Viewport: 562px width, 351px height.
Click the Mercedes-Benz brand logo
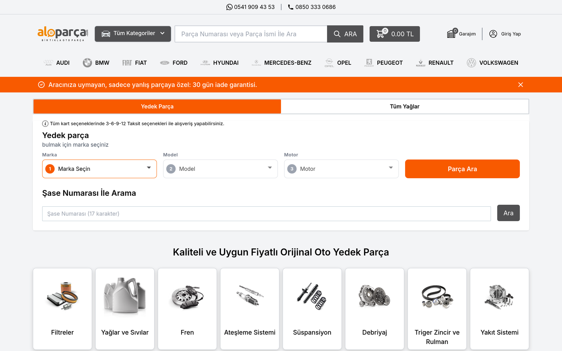click(256, 63)
